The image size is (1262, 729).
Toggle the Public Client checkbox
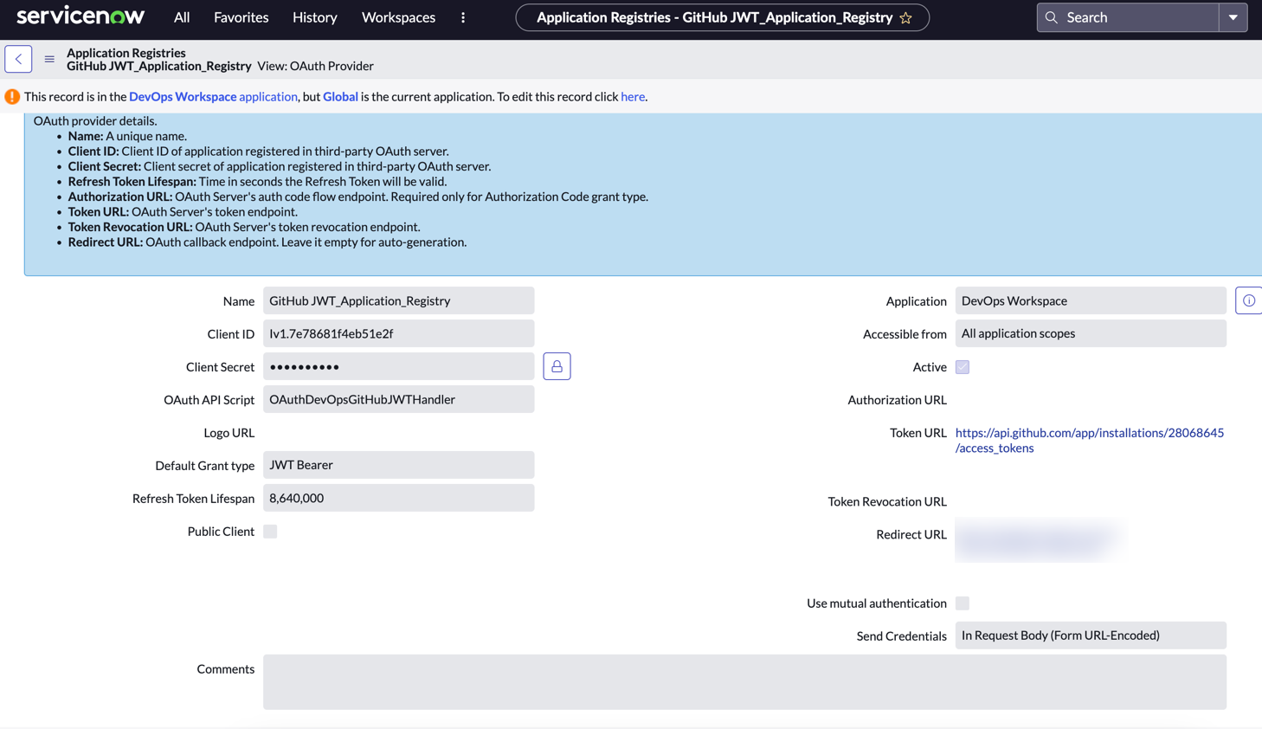click(270, 532)
